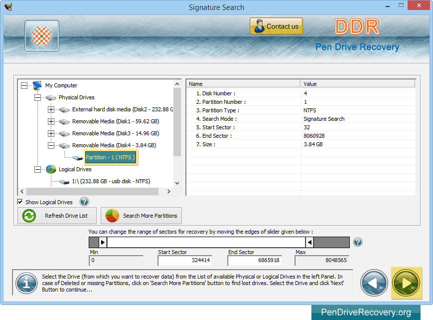Expand External hard disk media Disk2
The height and width of the screenshot is (320, 433).
tap(51, 109)
